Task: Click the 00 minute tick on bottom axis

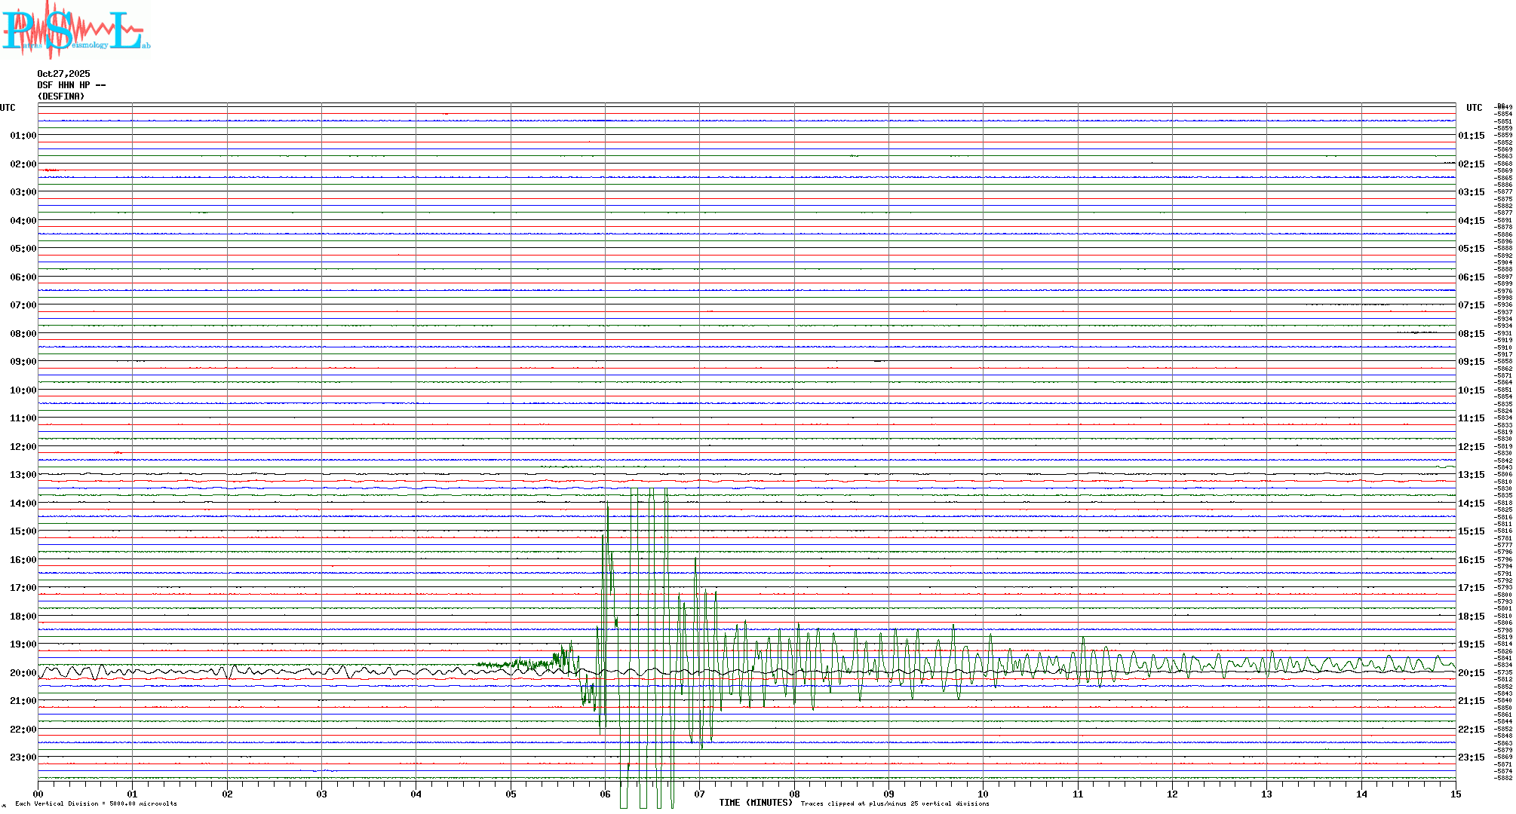Action: pyautogui.click(x=38, y=794)
